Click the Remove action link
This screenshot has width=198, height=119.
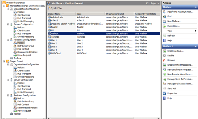(171, 60)
